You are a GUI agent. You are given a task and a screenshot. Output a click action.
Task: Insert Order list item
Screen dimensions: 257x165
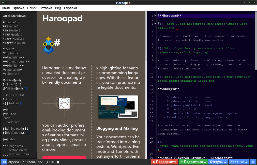click(11, 99)
